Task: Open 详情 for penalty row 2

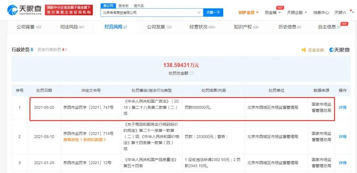Action: point(343,136)
